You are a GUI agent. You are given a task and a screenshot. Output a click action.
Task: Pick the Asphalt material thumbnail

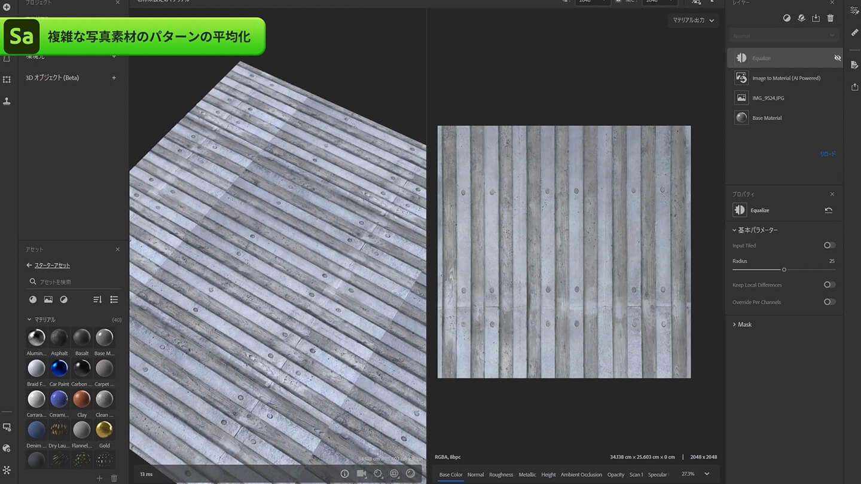(59, 338)
